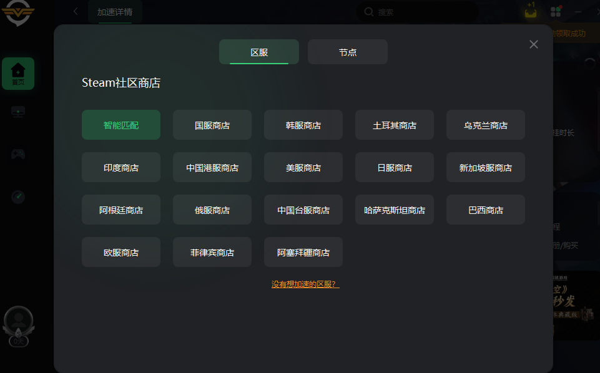
Task: Open the gamepad games sidebar icon
Action: (18, 154)
